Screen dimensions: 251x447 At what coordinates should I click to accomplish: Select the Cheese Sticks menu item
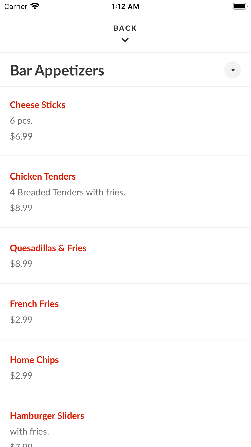[38, 105]
